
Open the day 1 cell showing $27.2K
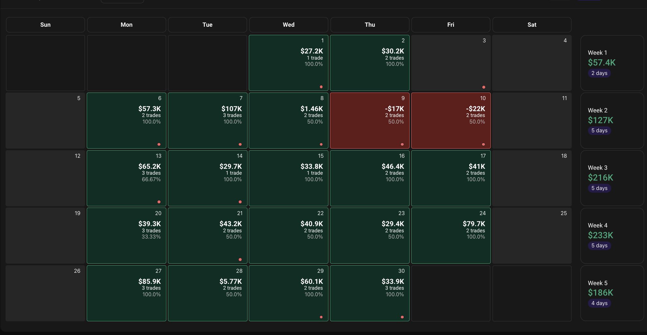pos(289,63)
